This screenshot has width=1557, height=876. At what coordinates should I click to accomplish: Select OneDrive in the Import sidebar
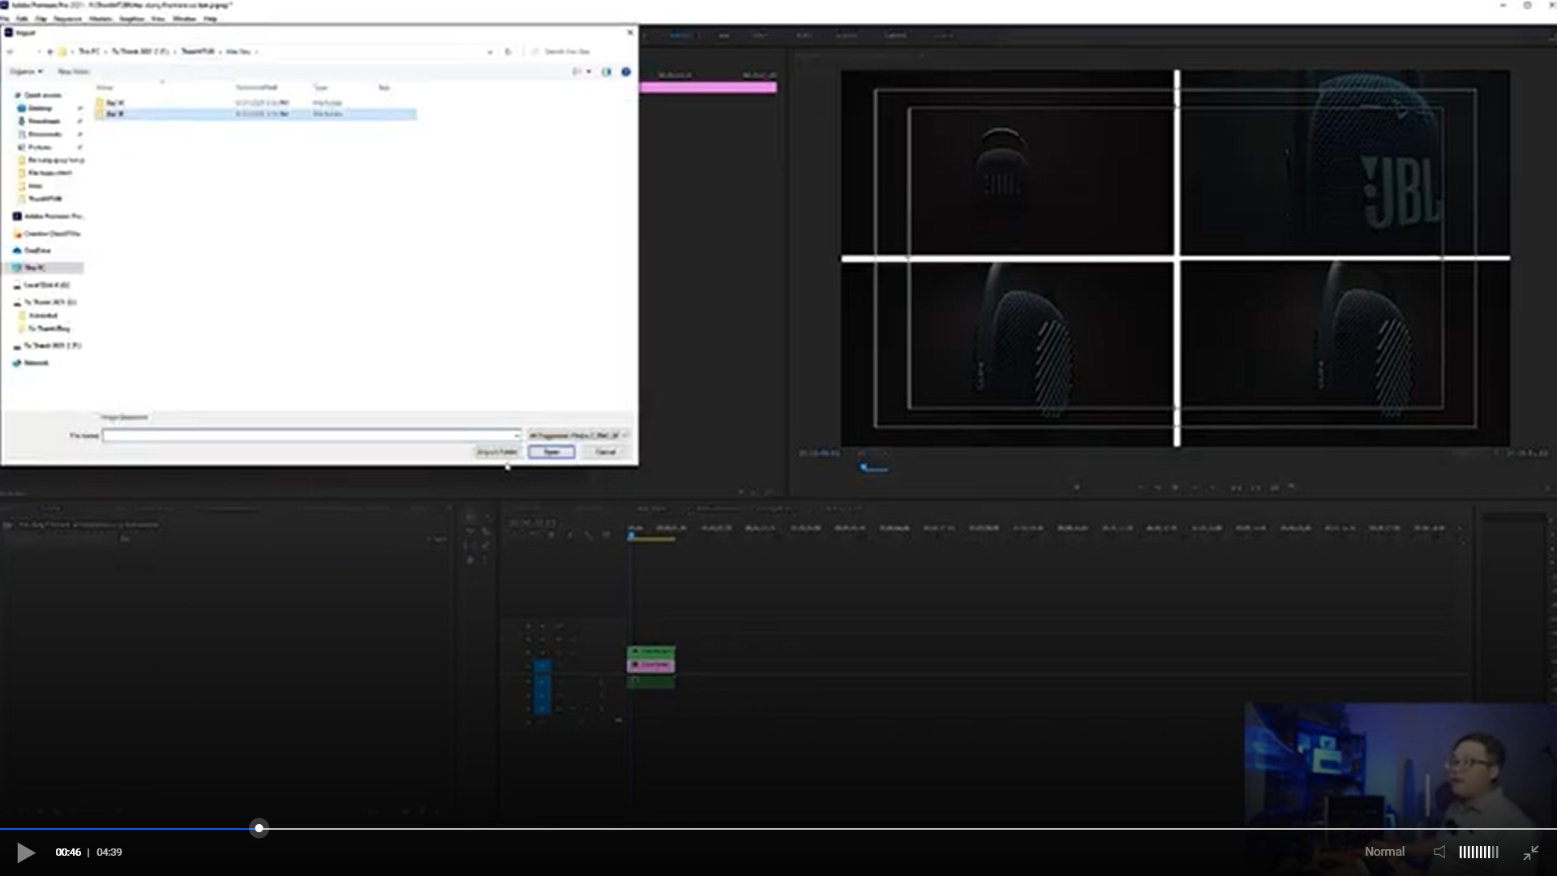point(32,250)
